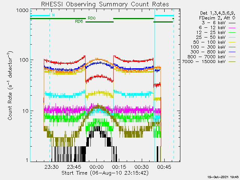
Task: Click the RD6 flag label
Action: click(x=79, y=22)
